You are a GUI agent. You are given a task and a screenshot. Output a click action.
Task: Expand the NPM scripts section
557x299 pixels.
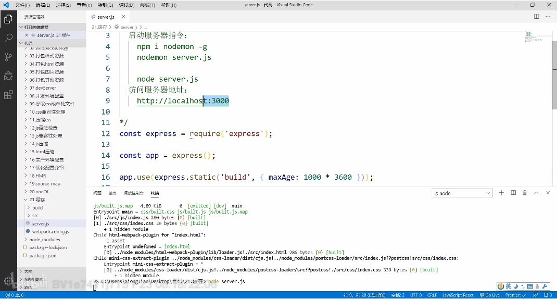(52, 279)
